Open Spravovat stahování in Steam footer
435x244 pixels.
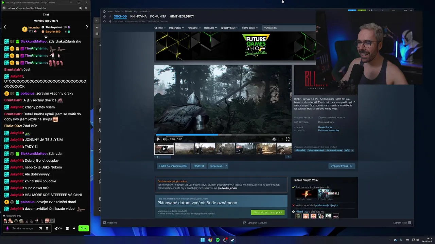(x=255, y=223)
